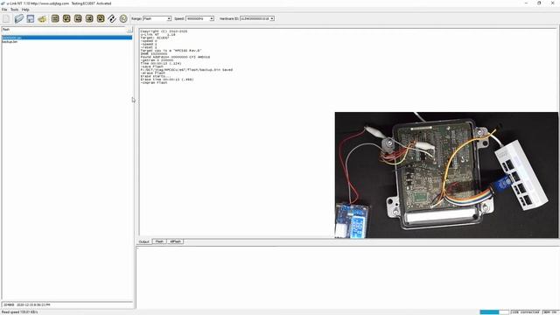The width and height of the screenshot is (560, 315).
Task: Open the Help menu
Action: [25, 10]
